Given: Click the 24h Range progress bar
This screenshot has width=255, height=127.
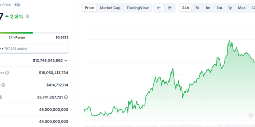Looking at the screenshot, I should [x=34, y=33].
